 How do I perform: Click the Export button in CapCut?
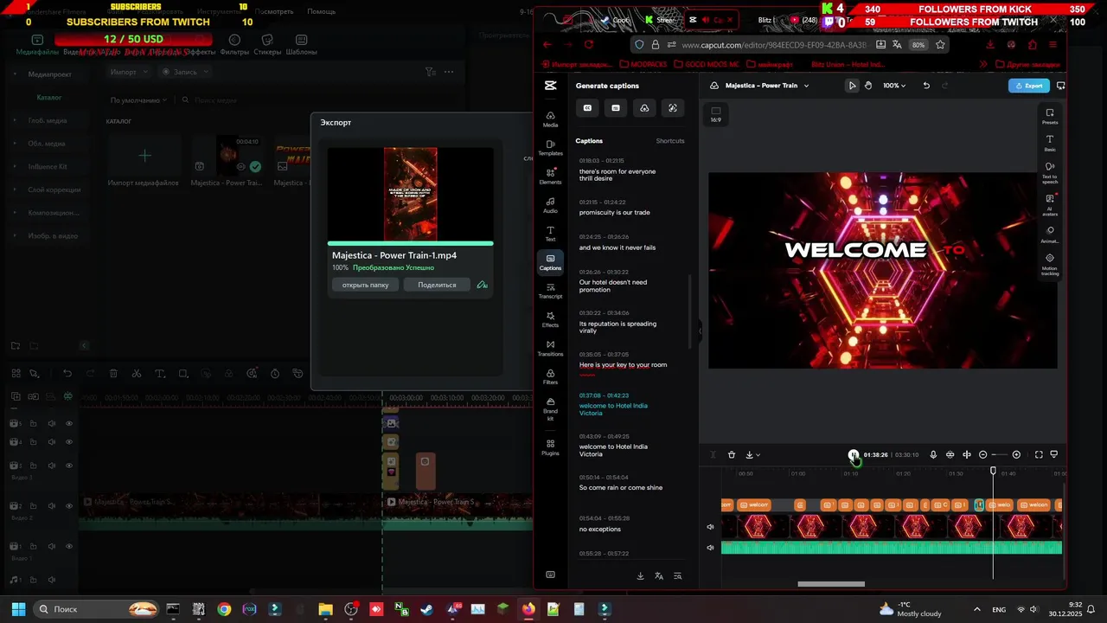click(1029, 86)
